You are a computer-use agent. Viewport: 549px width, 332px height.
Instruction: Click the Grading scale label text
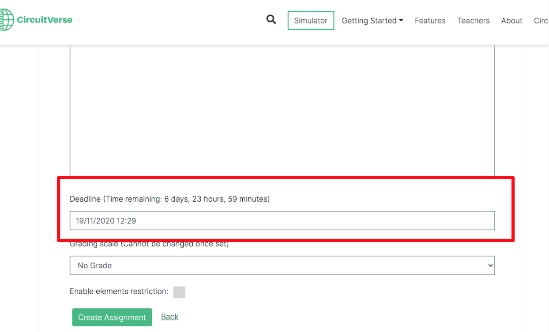(x=149, y=244)
